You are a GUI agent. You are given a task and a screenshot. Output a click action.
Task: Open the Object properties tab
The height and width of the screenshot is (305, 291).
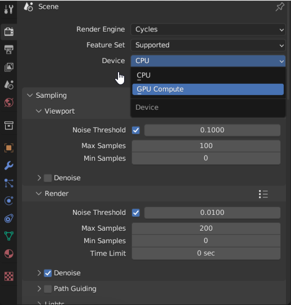(9, 148)
